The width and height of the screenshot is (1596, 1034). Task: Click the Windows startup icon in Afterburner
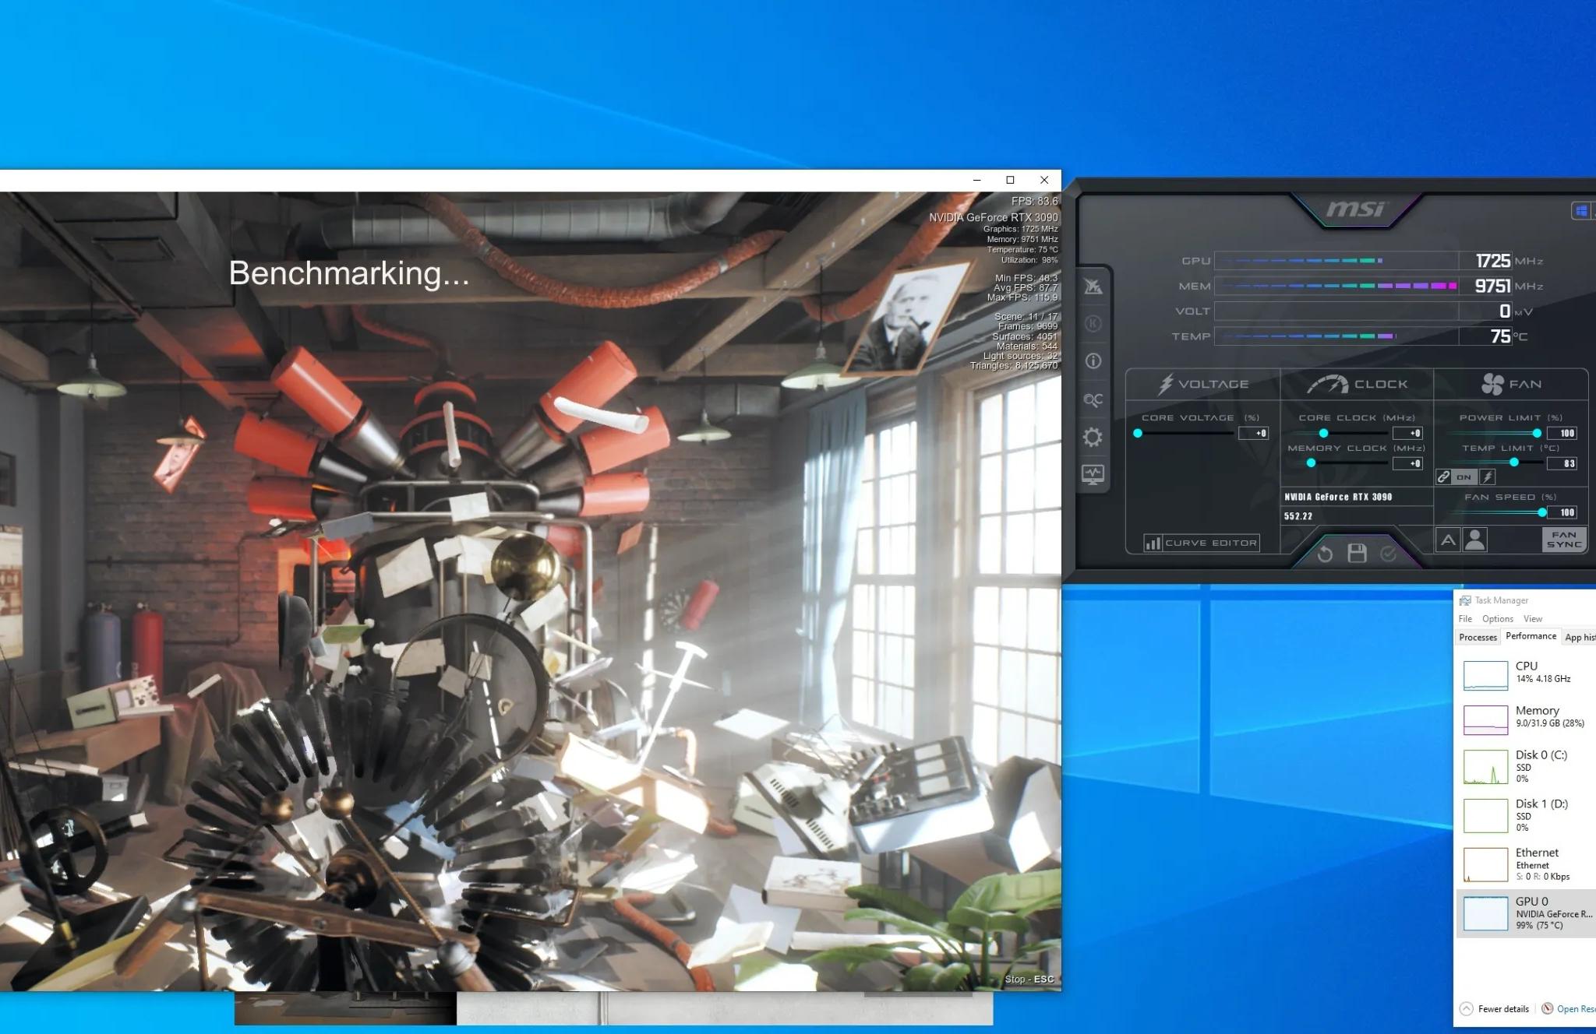click(1581, 211)
